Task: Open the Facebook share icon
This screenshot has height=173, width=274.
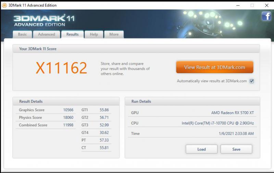Action: pos(266,16)
